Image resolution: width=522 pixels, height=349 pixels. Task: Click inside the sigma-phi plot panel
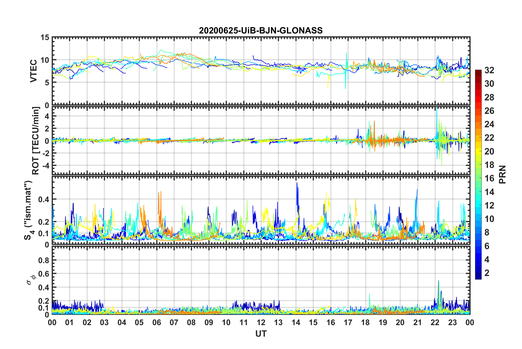(261, 280)
